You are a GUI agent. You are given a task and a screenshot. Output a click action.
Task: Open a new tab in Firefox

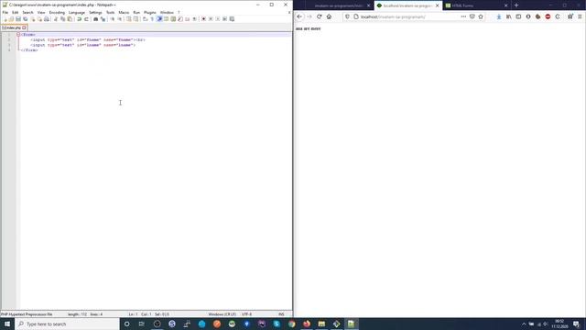point(516,5)
